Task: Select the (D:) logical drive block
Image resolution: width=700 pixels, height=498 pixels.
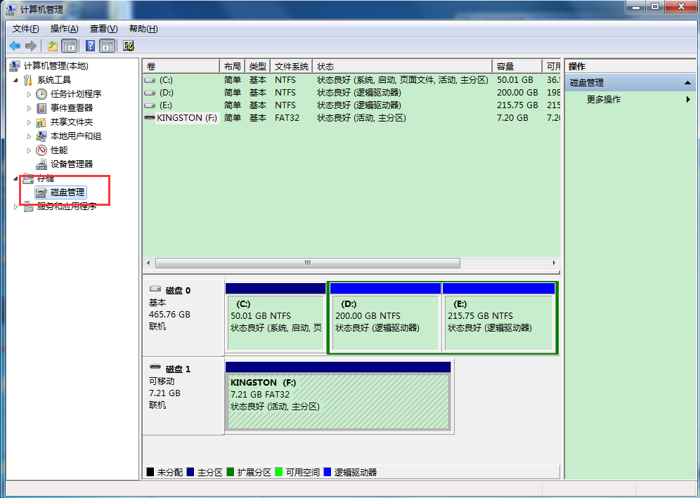Action: click(x=386, y=317)
